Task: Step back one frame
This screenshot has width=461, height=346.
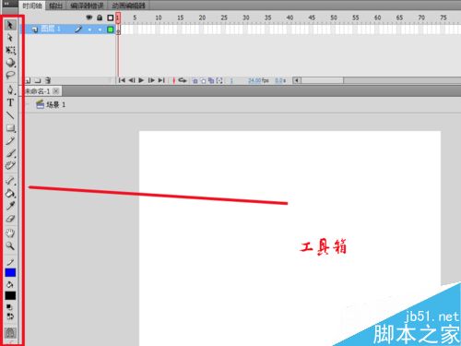Action: tap(132, 80)
